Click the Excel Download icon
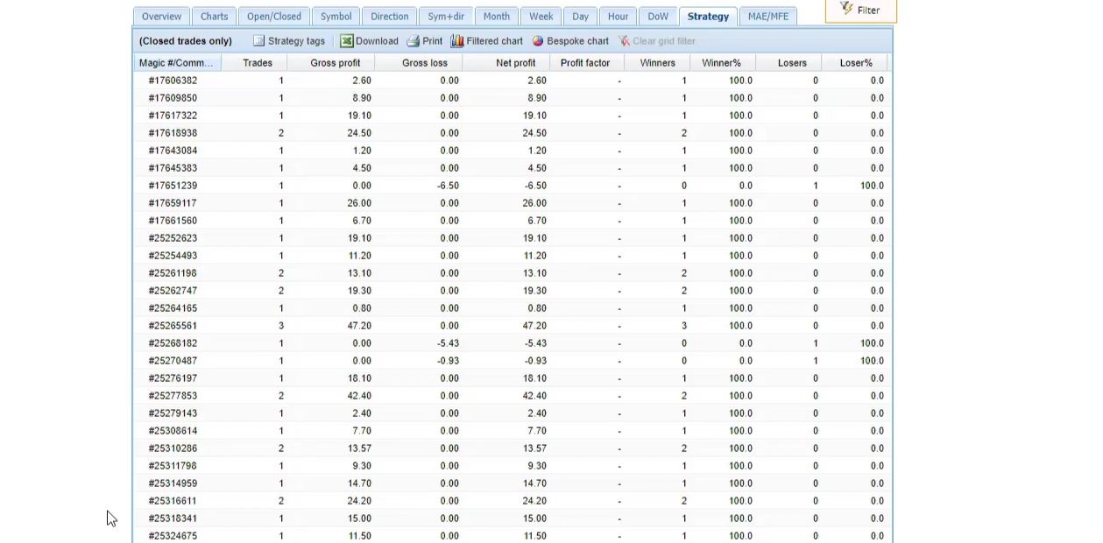Screen dimensions: 1103x543 (x=347, y=41)
